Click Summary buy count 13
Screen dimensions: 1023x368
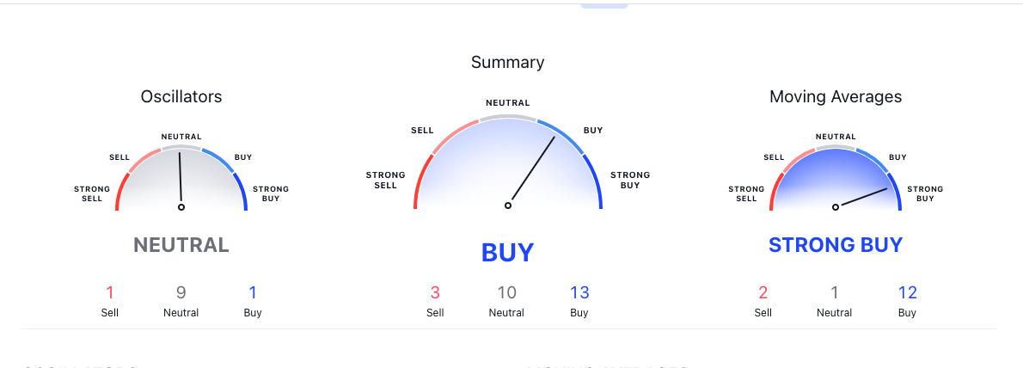click(579, 292)
